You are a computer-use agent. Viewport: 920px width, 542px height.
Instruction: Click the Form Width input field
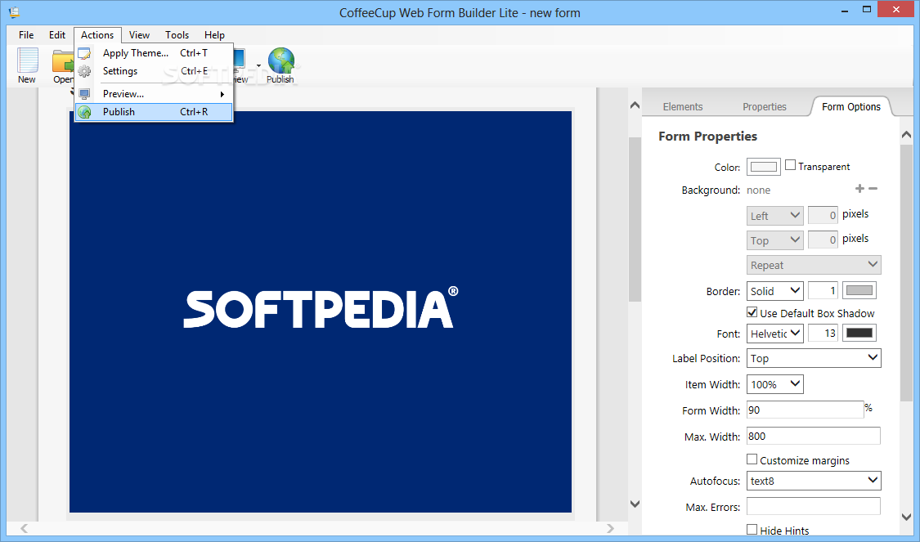805,410
